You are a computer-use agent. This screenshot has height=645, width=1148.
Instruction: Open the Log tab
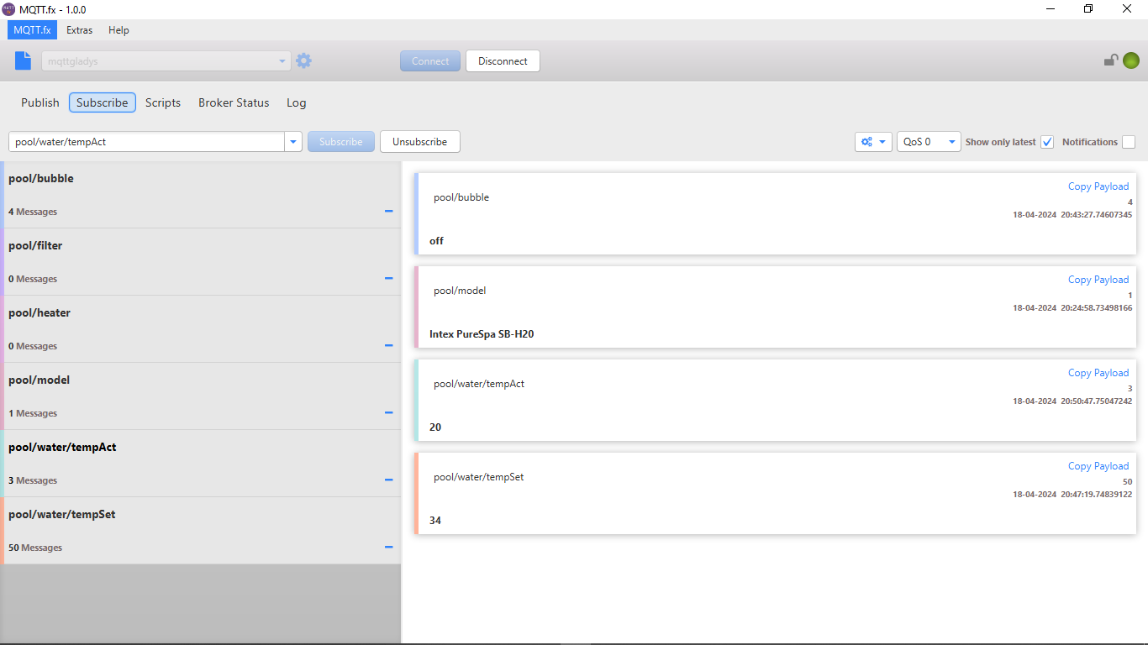[297, 102]
